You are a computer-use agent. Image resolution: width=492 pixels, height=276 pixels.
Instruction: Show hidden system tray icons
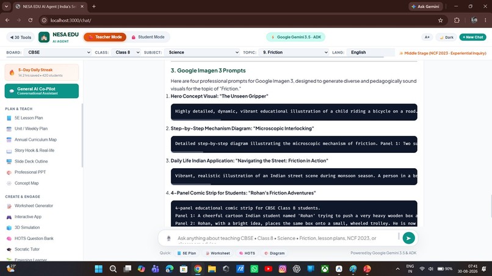coord(397,269)
